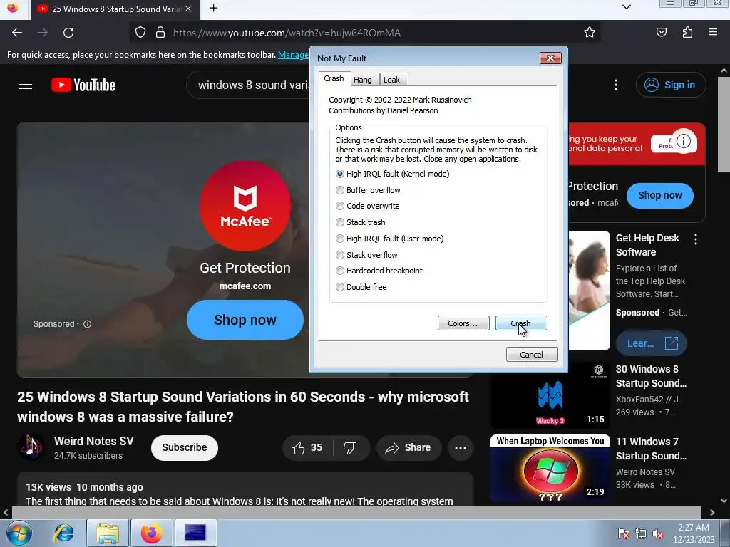Bookmark this page with the star icon
The width and height of the screenshot is (730, 547).
590,33
